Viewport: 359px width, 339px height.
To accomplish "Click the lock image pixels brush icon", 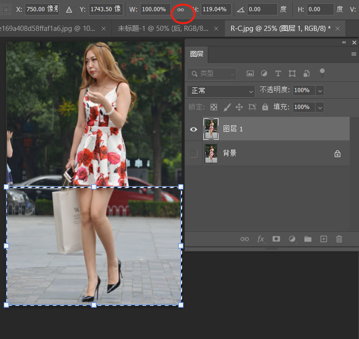I will [227, 107].
